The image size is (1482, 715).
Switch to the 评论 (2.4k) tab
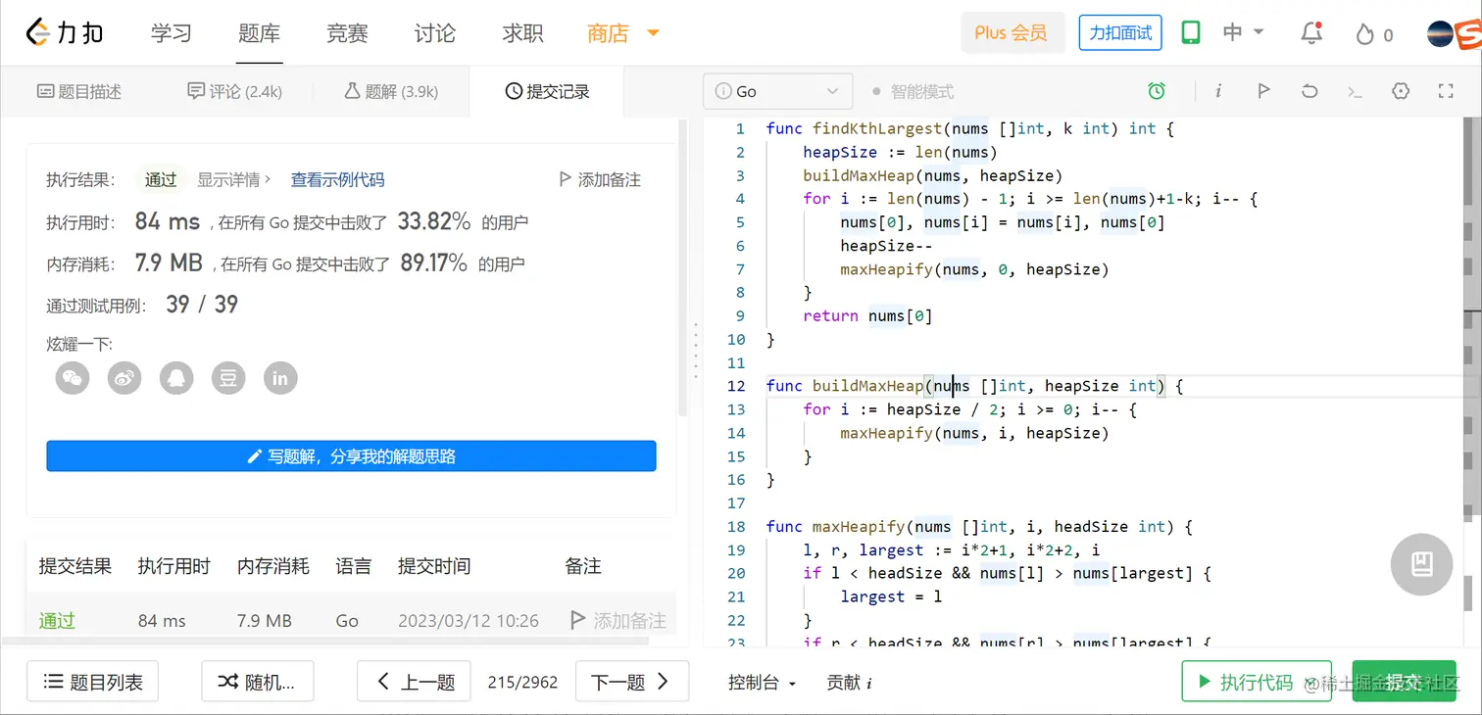pos(235,91)
